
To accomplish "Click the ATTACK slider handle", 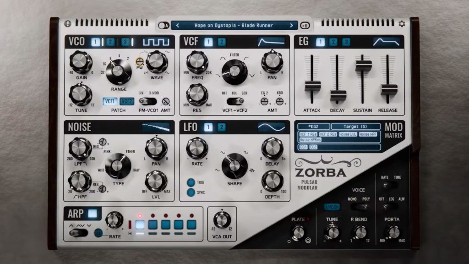I will tap(312, 86).
